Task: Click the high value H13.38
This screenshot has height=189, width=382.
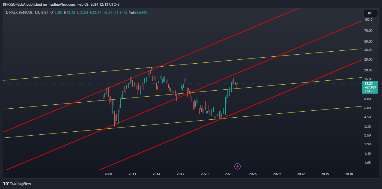Action: [x=69, y=13]
